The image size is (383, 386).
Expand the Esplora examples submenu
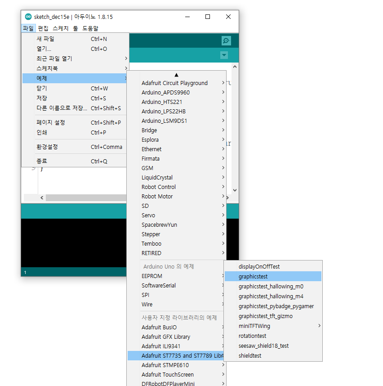point(177,139)
